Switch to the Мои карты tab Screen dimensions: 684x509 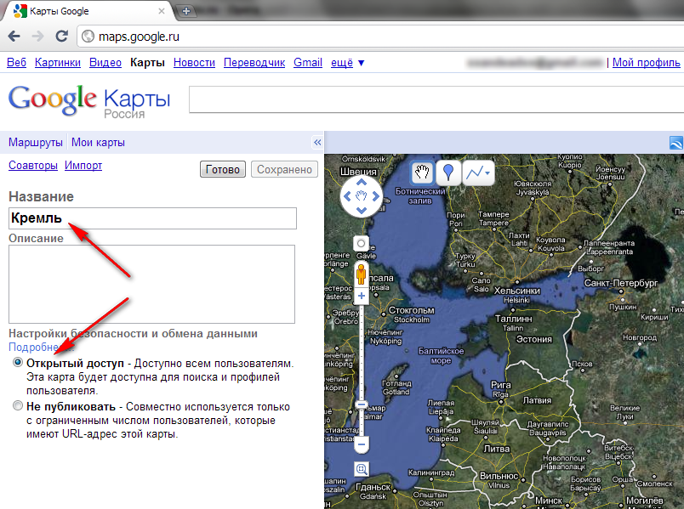coord(98,143)
